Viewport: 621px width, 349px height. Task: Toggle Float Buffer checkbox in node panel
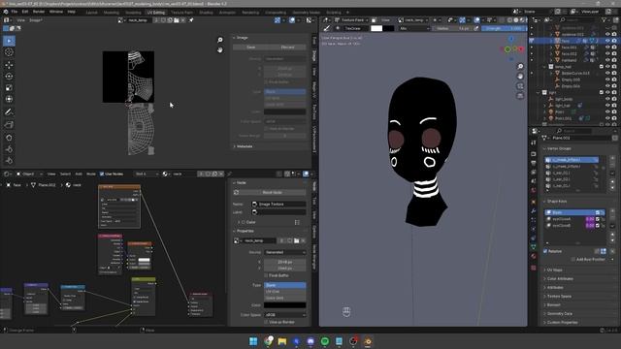click(x=266, y=275)
